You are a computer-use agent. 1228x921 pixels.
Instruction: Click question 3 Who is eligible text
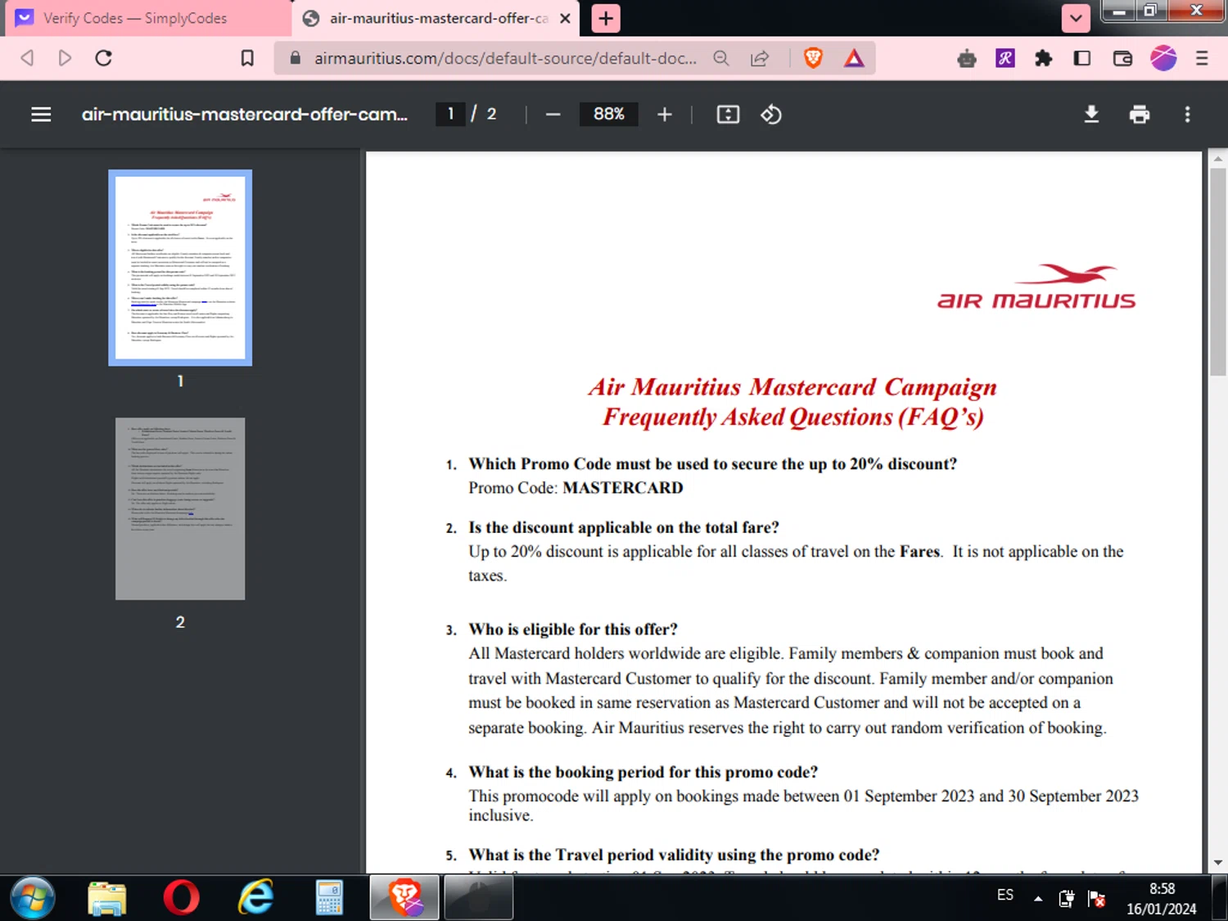coord(573,630)
